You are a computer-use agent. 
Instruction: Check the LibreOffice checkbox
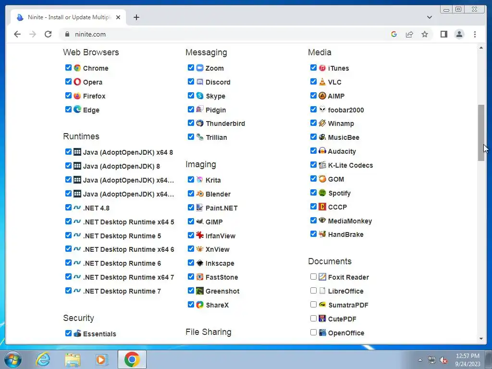[x=313, y=291]
